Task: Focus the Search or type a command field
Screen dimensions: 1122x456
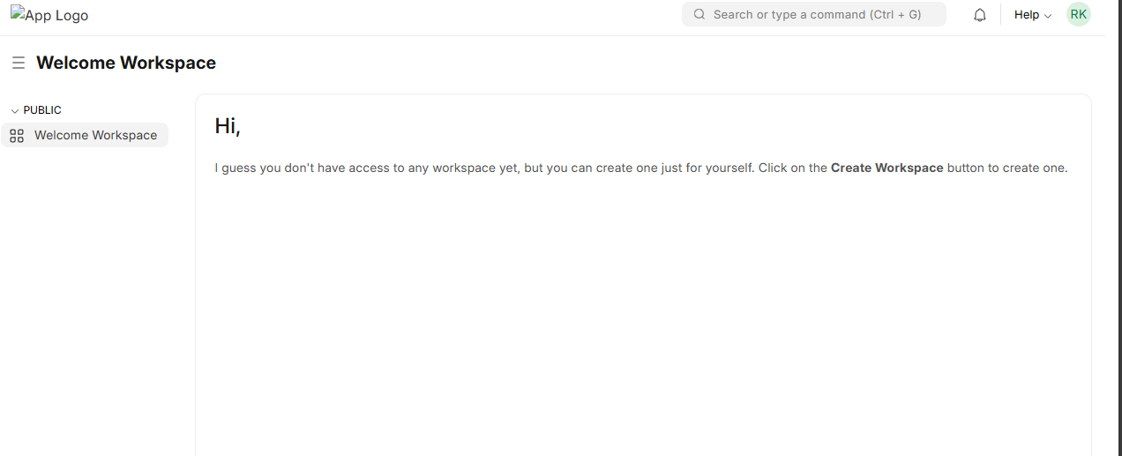Action: tap(814, 14)
